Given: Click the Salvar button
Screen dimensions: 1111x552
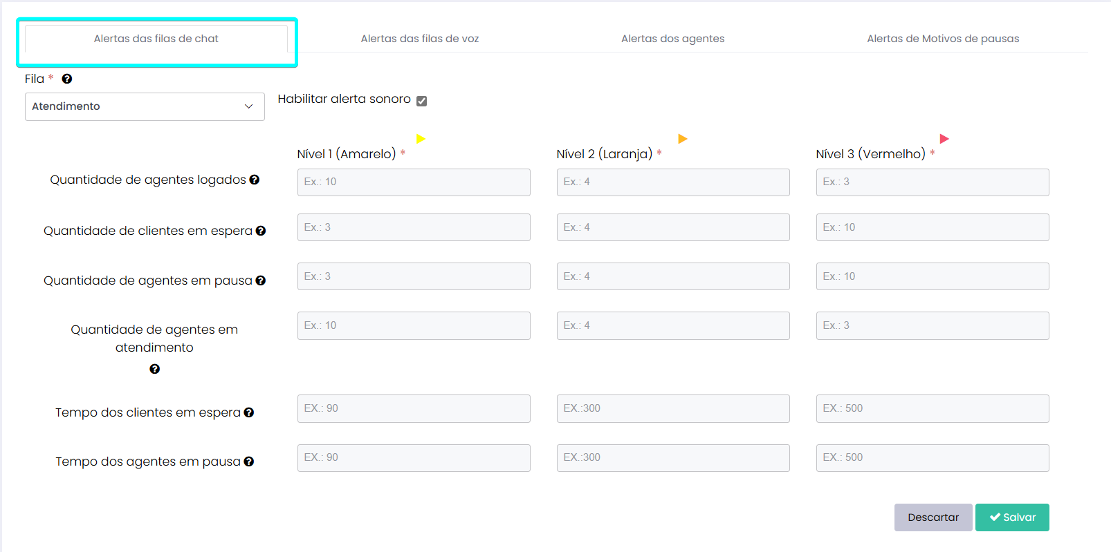Looking at the screenshot, I should click(1012, 517).
